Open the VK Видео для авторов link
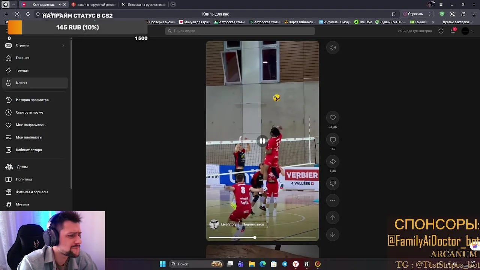This screenshot has width=480, height=270. coord(414,31)
